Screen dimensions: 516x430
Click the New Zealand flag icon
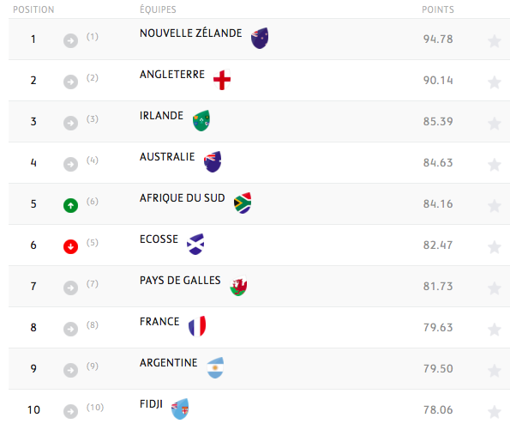[x=260, y=39]
